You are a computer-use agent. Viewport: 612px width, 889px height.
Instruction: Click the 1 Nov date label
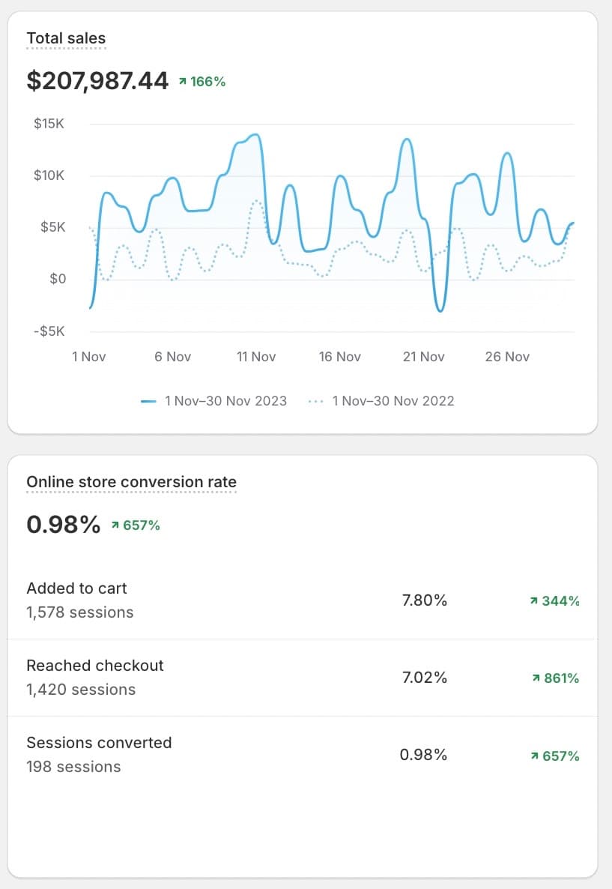89,357
